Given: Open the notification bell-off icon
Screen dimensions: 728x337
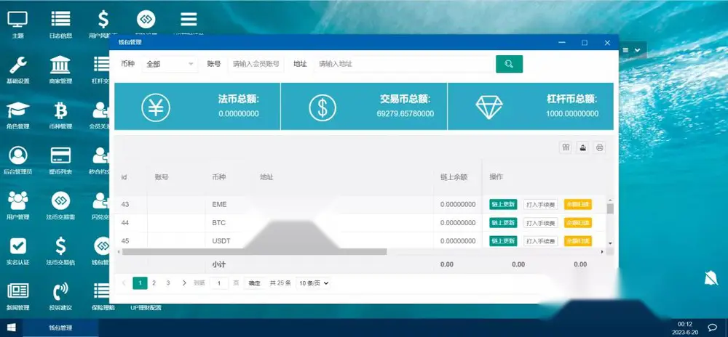Looking at the screenshot, I should coord(711,277).
